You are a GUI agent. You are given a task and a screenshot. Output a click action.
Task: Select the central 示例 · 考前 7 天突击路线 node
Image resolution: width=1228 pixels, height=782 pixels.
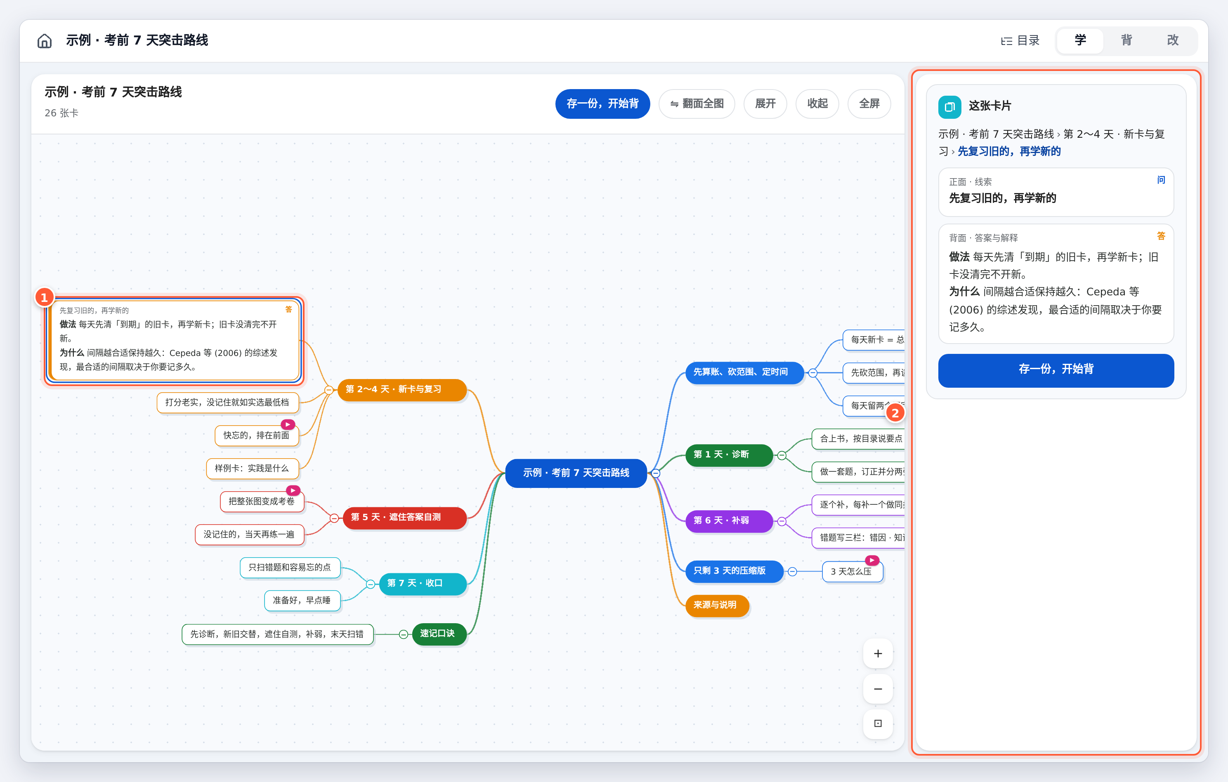[x=576, y=473]
